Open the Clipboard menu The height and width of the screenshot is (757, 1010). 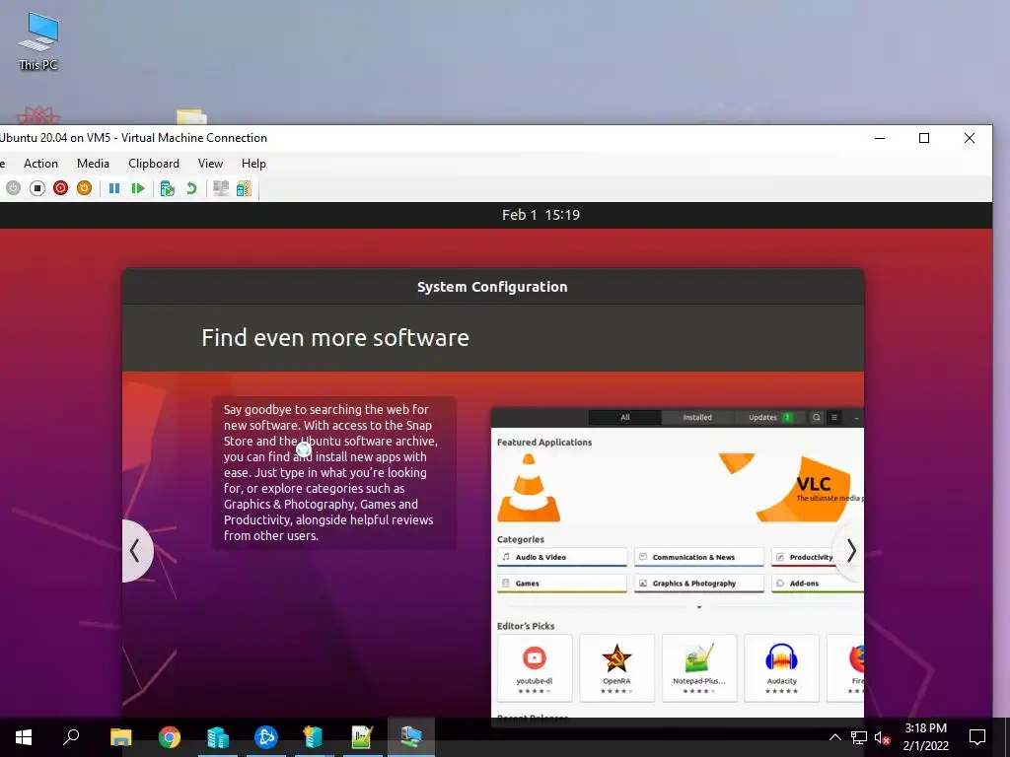point(153,164)
